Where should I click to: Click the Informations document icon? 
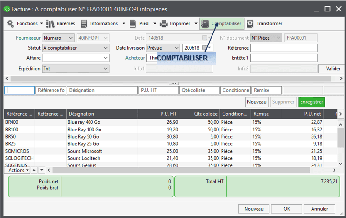tap(84, 23)
